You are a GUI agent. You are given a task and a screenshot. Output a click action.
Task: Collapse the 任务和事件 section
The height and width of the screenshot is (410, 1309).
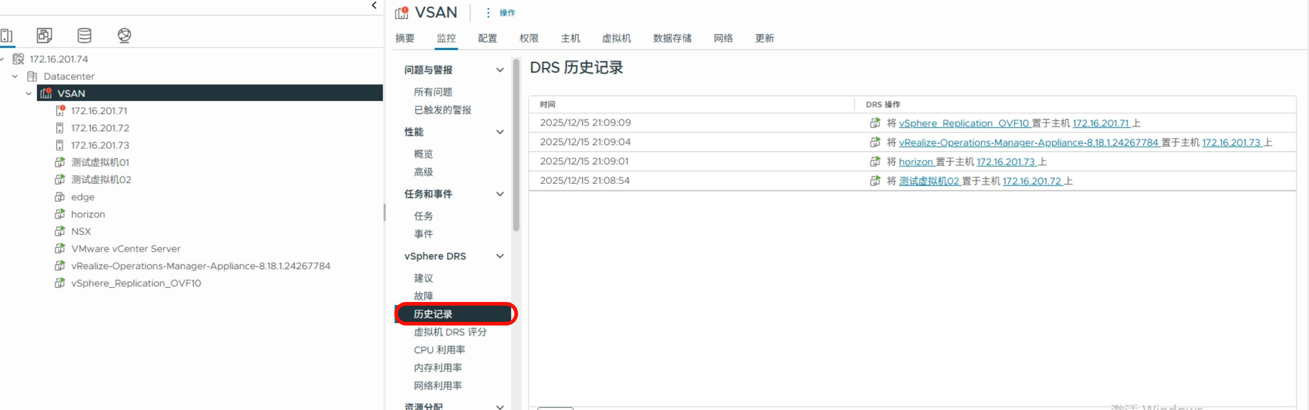(500, 194)
